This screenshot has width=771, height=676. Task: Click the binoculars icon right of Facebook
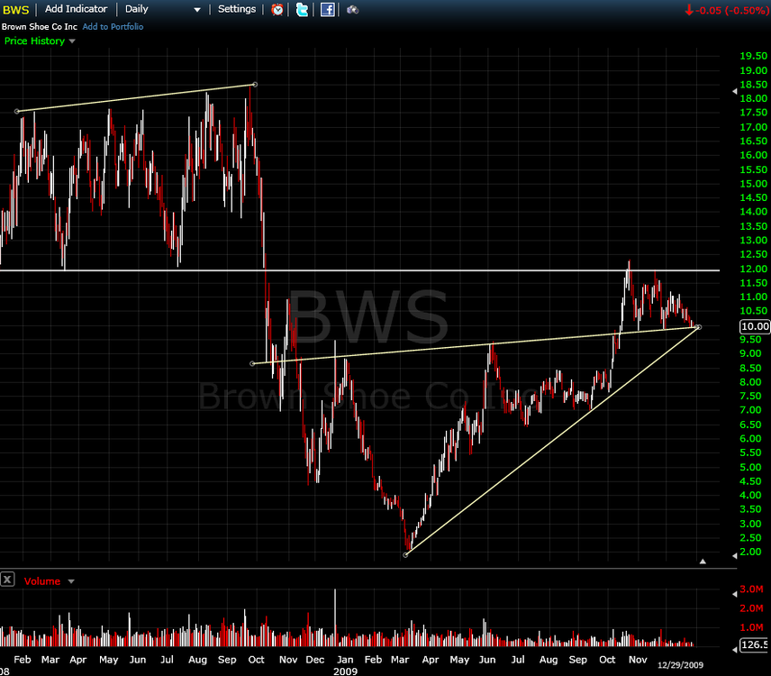pos(352,9)
